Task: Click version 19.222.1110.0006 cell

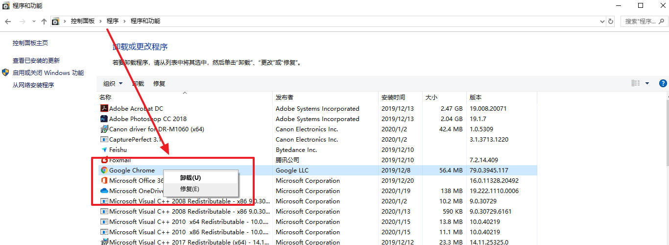Action: click(x=494, y=191)
